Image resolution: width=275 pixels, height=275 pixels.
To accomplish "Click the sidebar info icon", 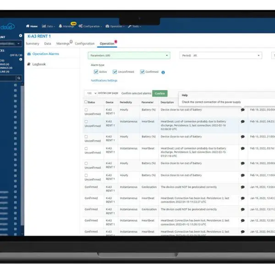I will [x=21, y=60].
